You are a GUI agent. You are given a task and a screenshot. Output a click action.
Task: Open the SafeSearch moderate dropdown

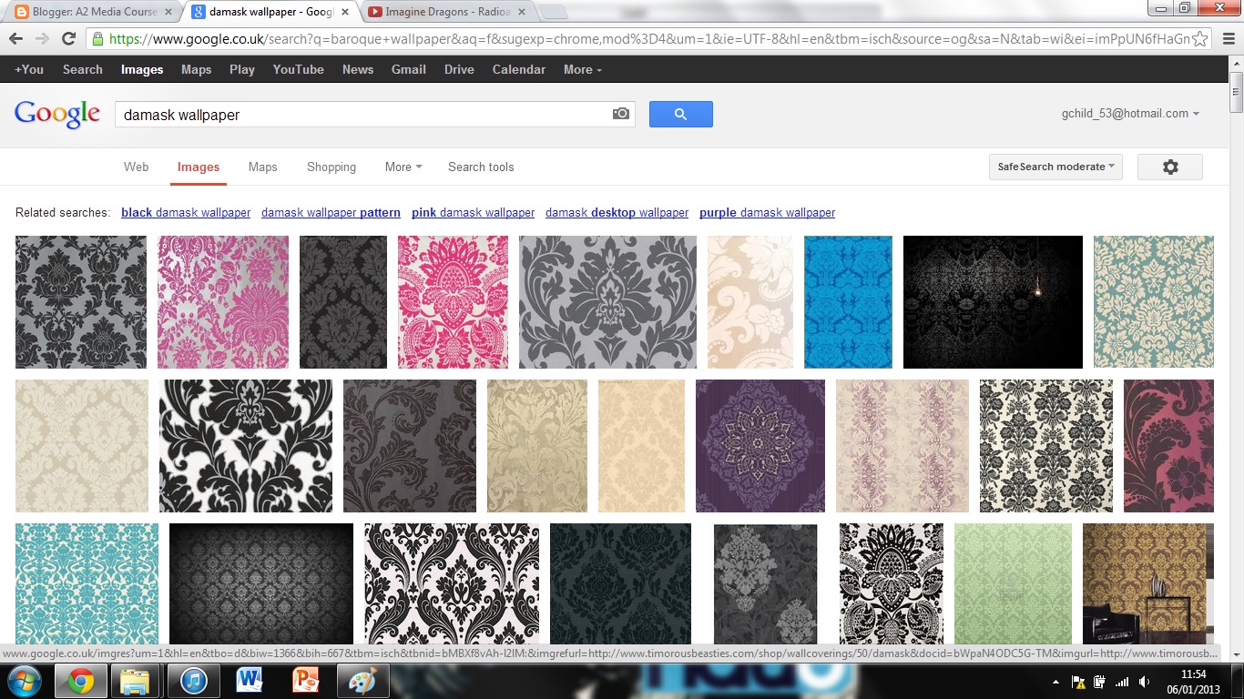[1055, 167]
